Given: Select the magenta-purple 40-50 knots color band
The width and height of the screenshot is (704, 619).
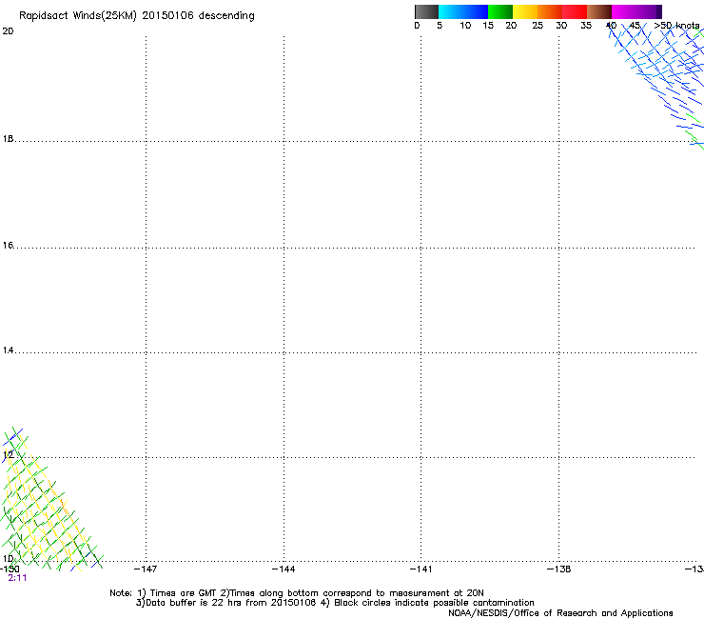Looking at the screenshot, I should tap(636, 11).
